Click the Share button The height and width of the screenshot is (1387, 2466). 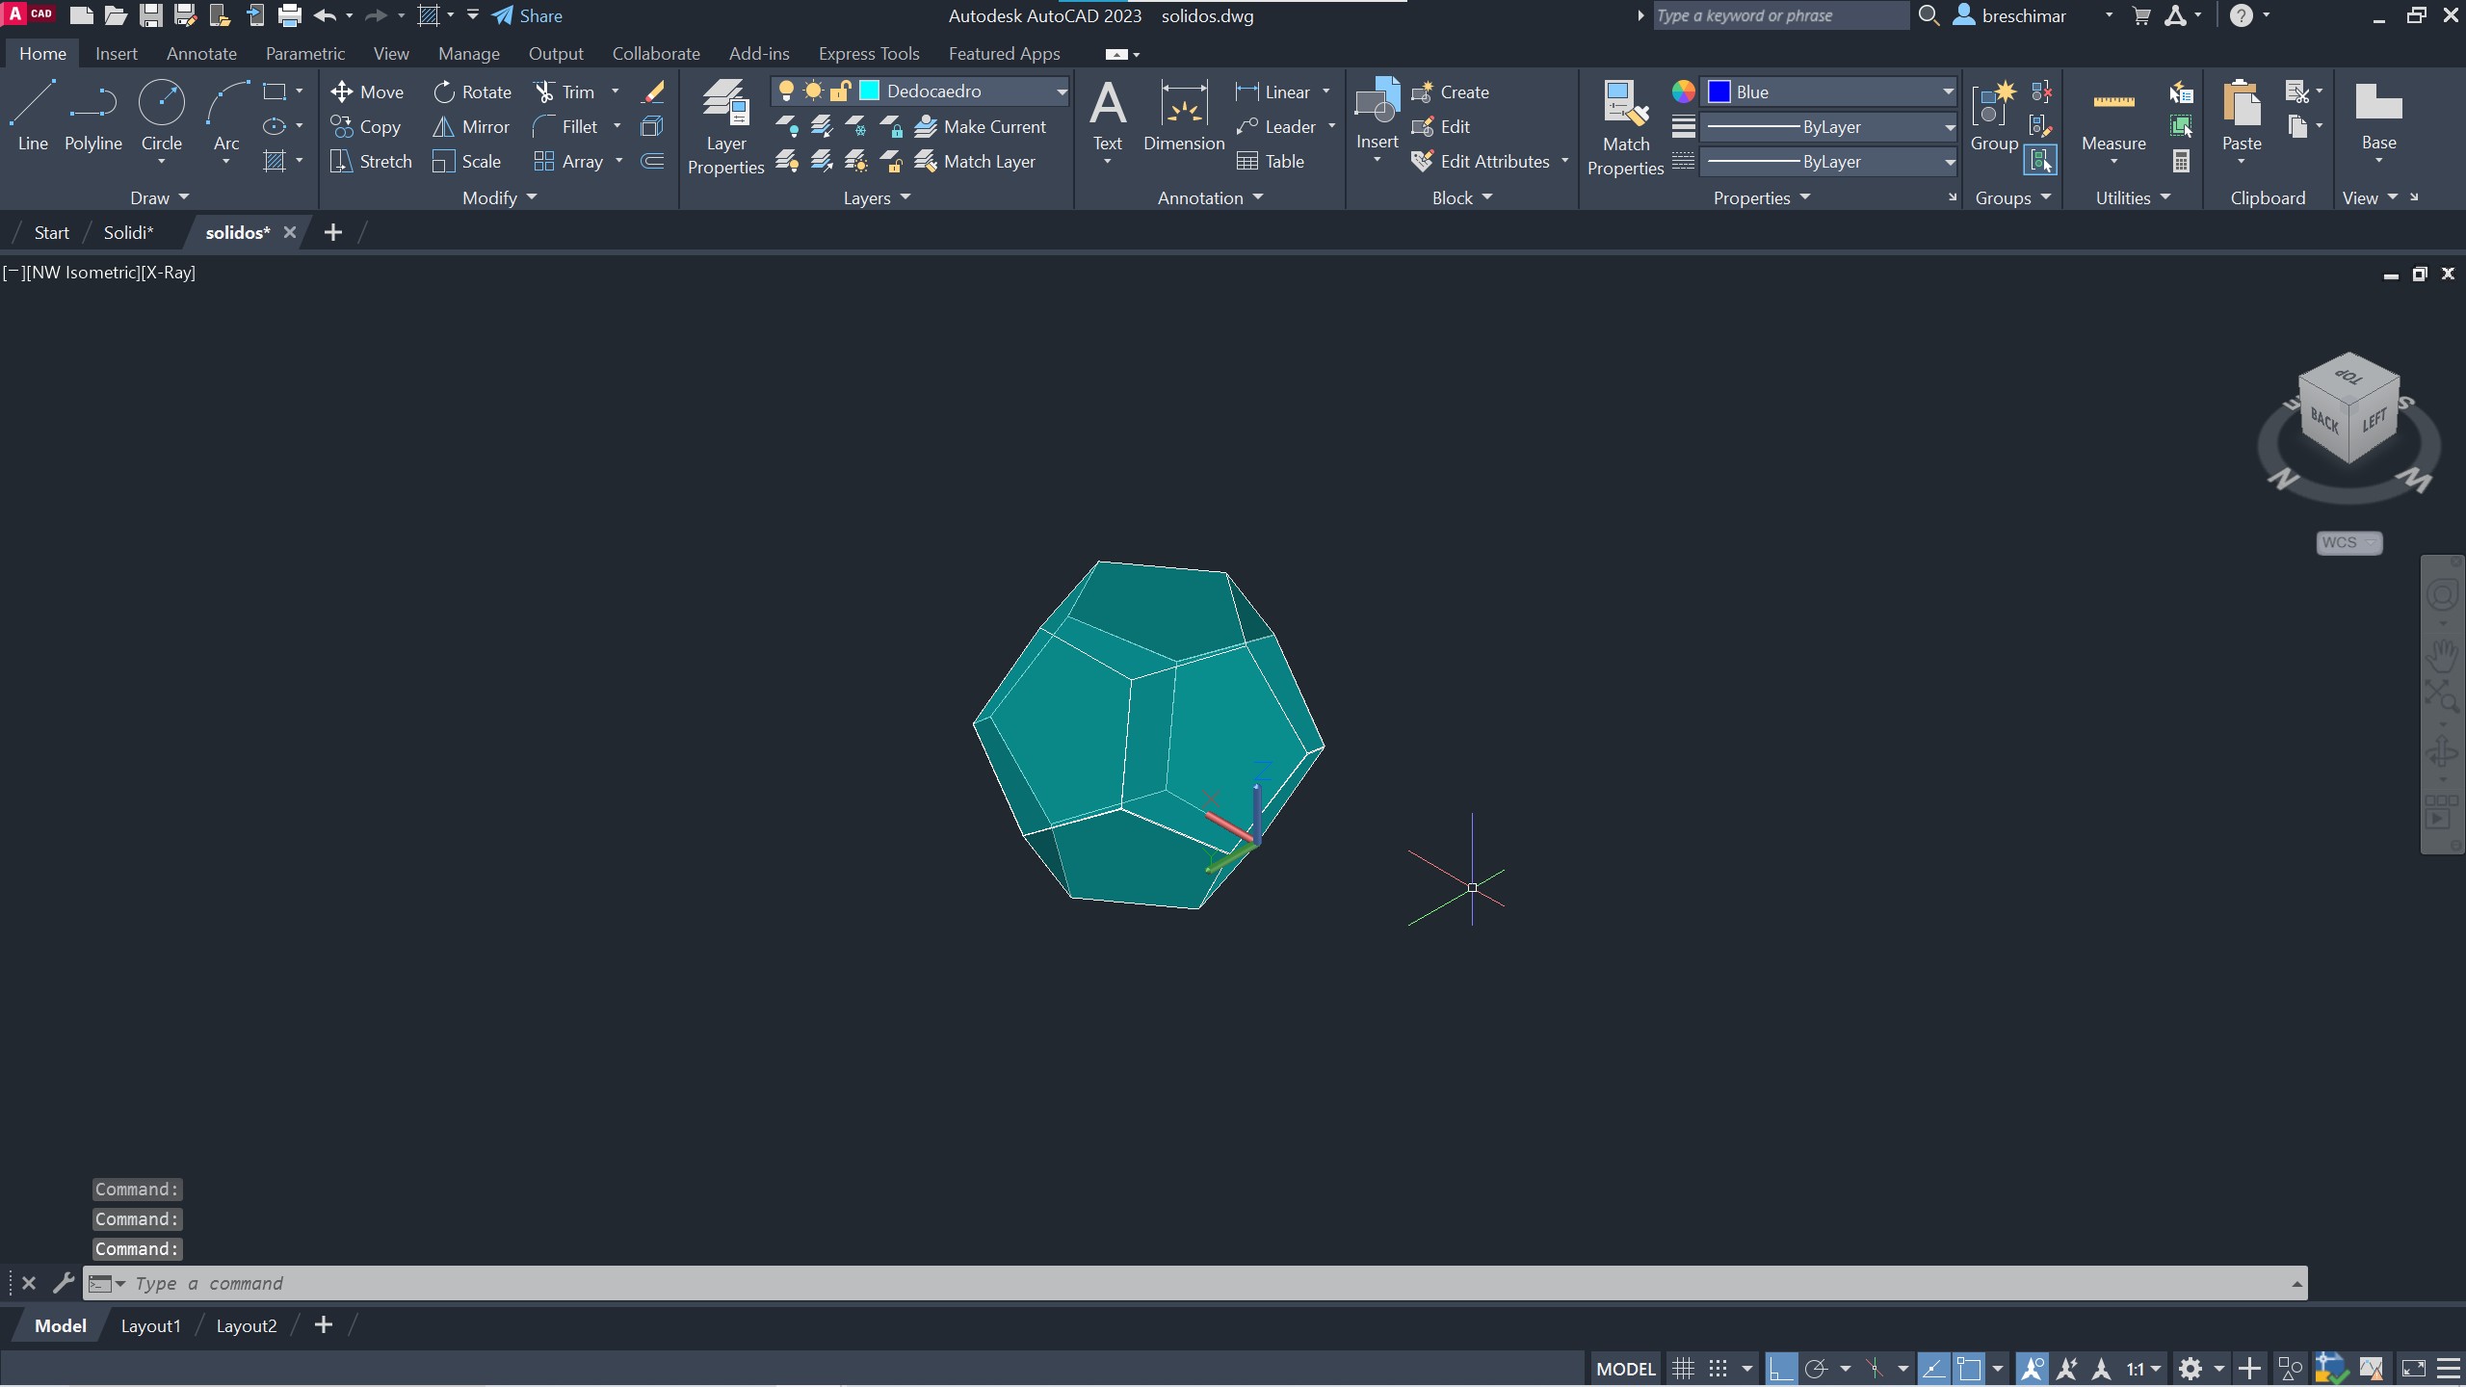click(x=527, y=15)
